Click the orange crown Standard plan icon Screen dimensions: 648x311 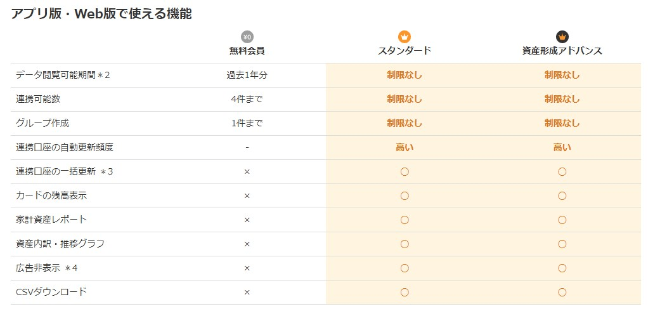click(x=405, y=37)
